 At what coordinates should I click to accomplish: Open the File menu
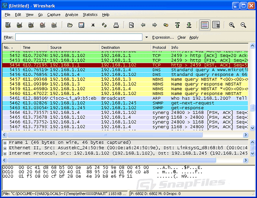pyautogui.click(x=7, y=15)
